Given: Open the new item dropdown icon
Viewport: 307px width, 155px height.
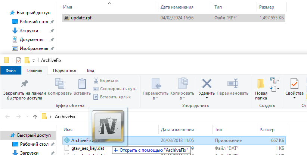Looking at the screenshot, I should [x=275, y=80].
